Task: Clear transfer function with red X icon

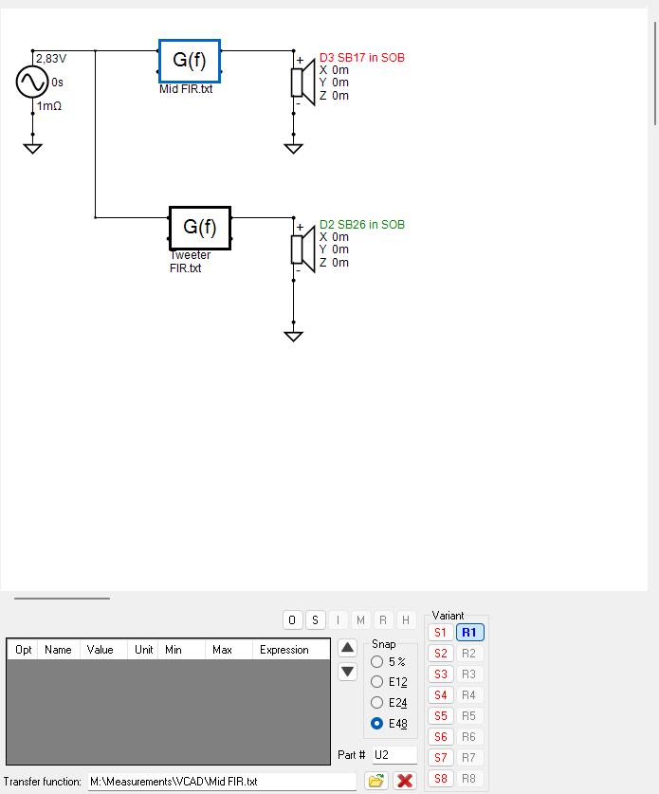Action: (x=405, y=781)
